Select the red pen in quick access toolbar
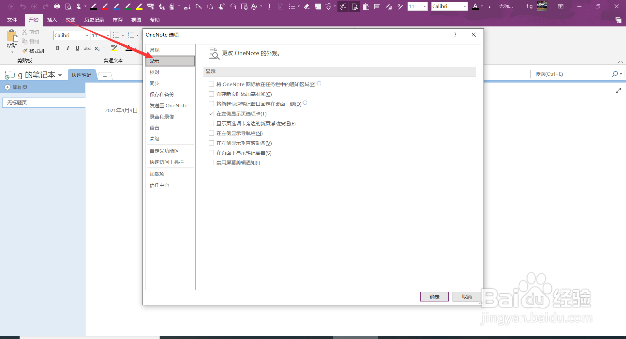 [105, 6]
